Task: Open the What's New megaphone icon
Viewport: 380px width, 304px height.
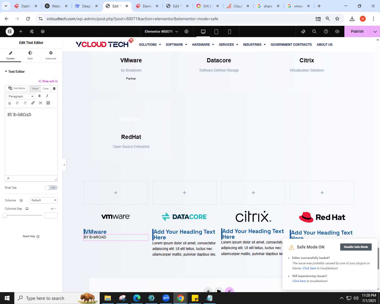Action: [x=303, y=31]
